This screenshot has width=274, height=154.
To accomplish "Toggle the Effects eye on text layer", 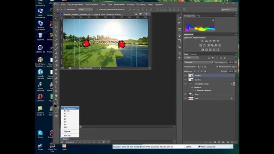I will pos(192,87).
